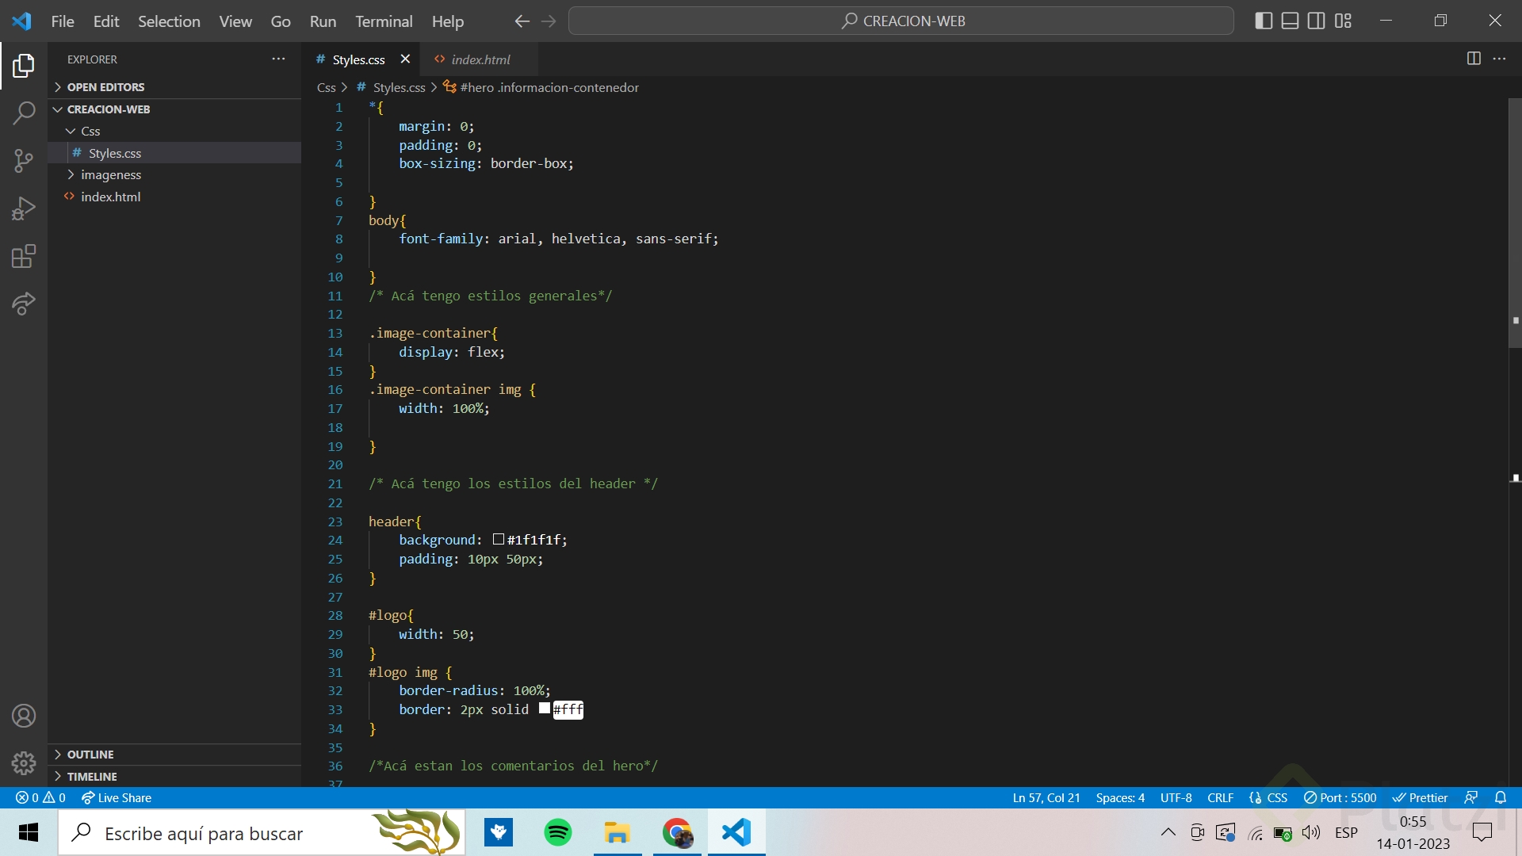Toggle Secondary Side Bar visibility
Screen dimensions: 1522x856
point(1317,21)
